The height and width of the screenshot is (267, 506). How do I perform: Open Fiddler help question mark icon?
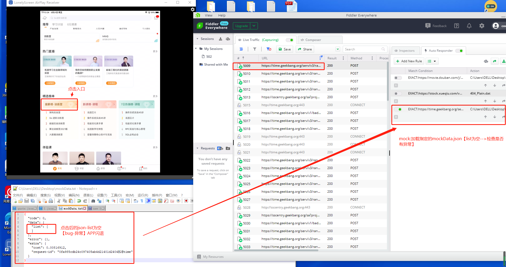[457, 26]
